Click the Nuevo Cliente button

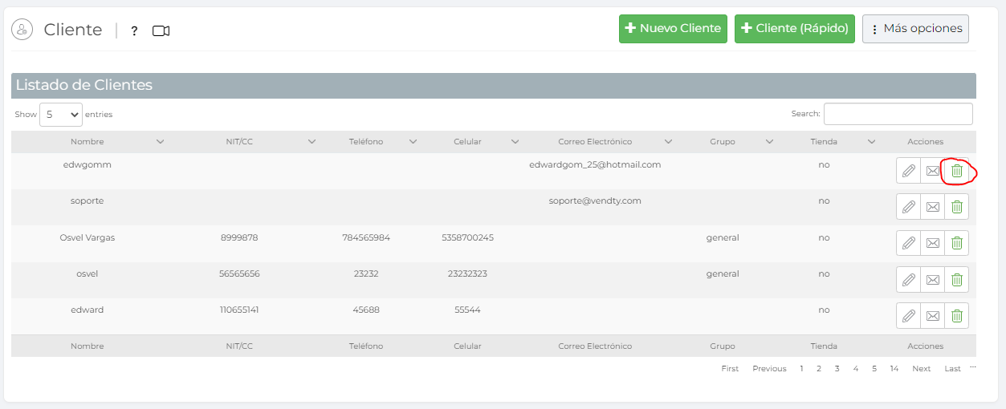tap(673, 28)
